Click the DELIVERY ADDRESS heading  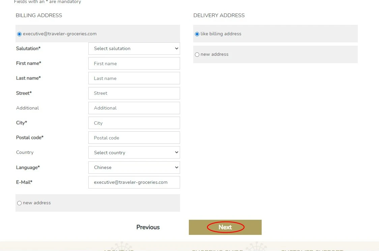click(x=219, y=15)
